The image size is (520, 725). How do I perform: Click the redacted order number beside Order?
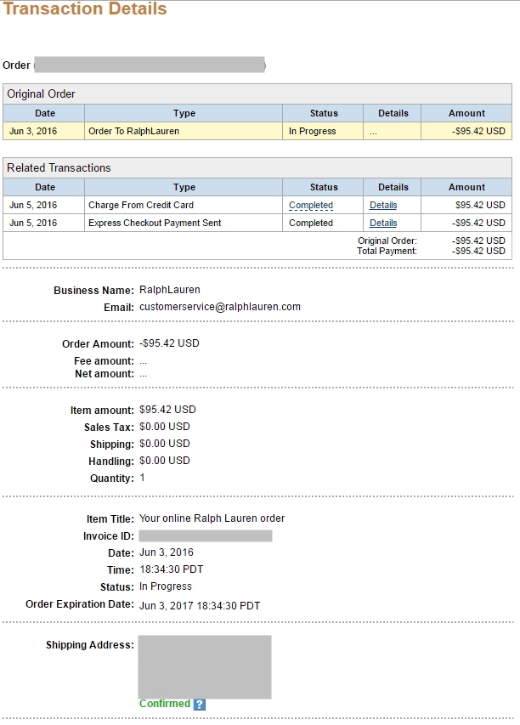(150, 65)
